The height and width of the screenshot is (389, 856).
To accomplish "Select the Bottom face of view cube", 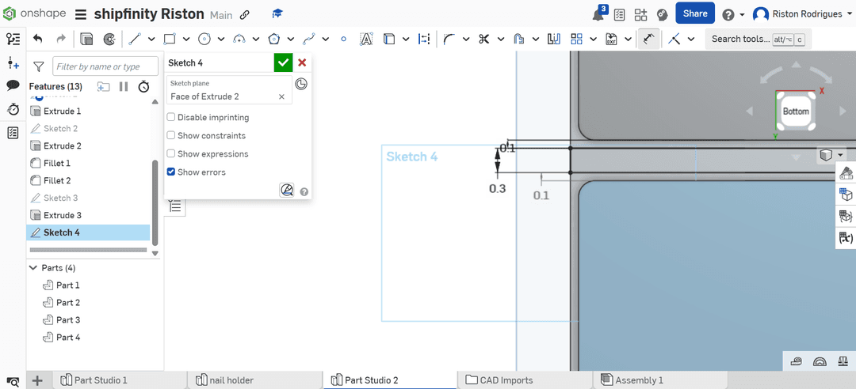I will point(796,111).
